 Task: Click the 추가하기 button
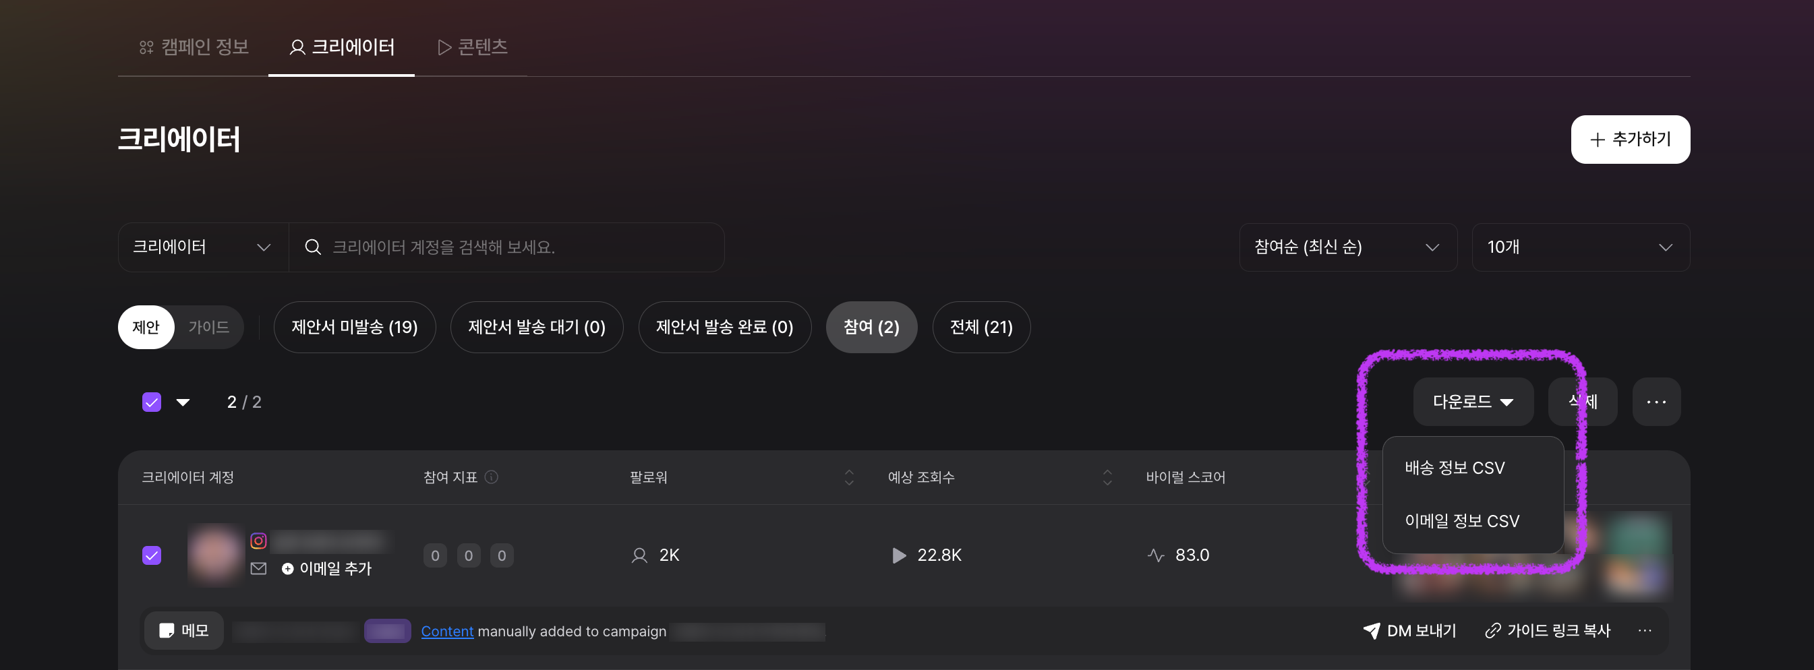coord(1629,140)
